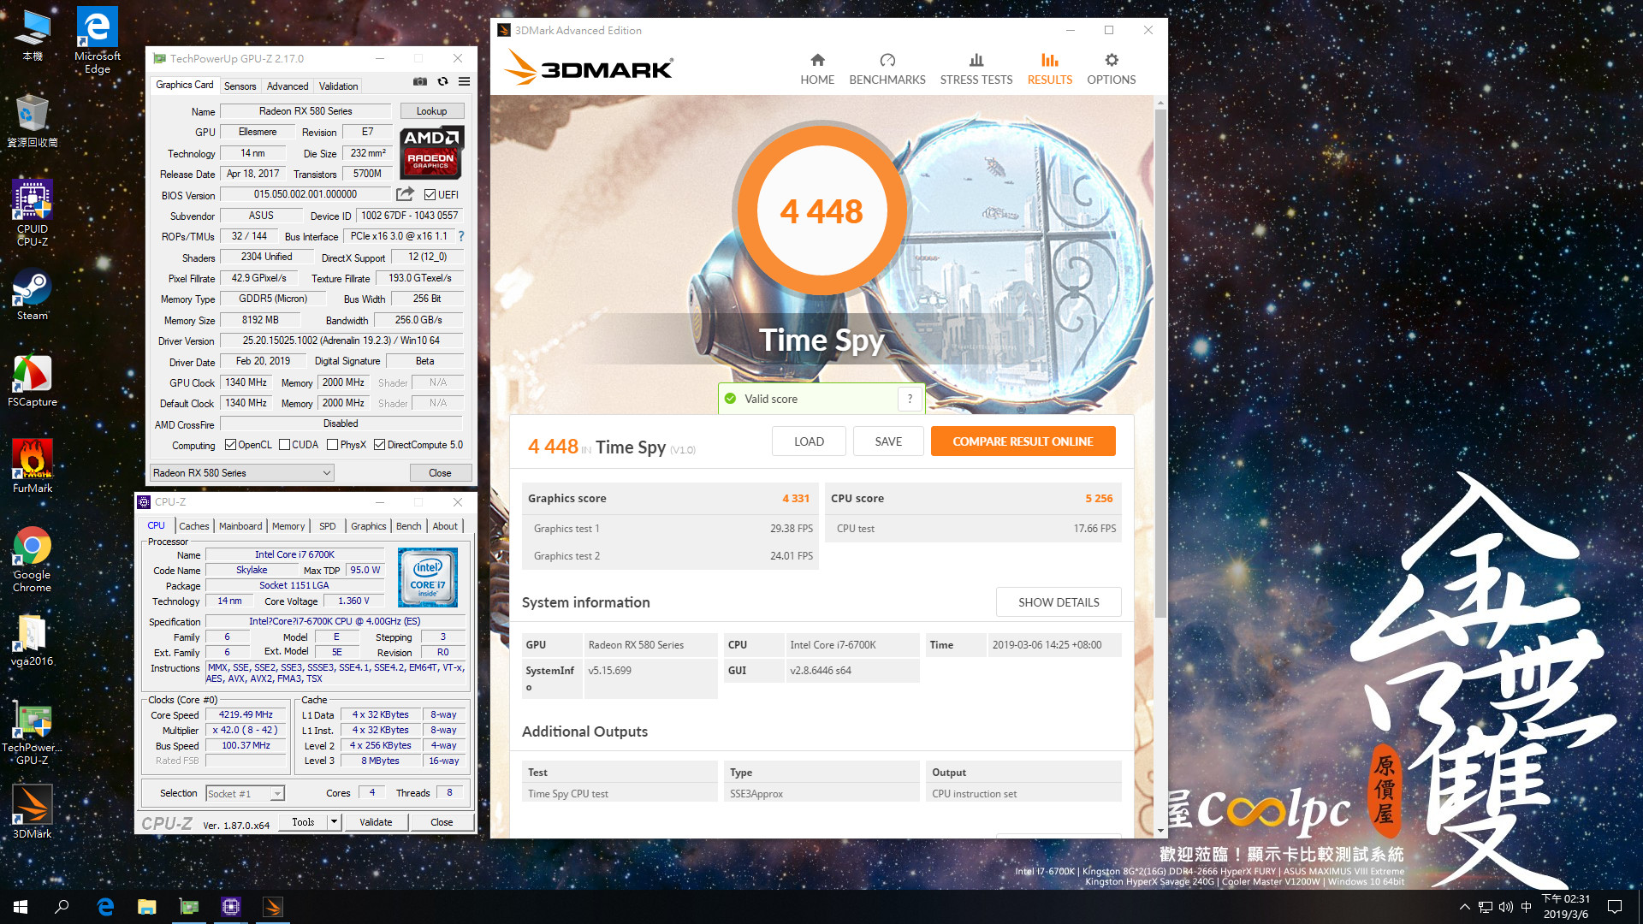
Task: Toggle the PhysX checkbox
Action: click(333, 445)
